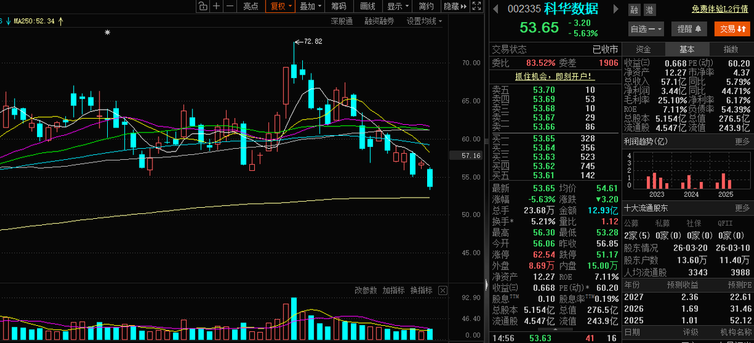Click the 加指标 button
The width and height of the screenshot is (754, 343).
pos(393,290)
